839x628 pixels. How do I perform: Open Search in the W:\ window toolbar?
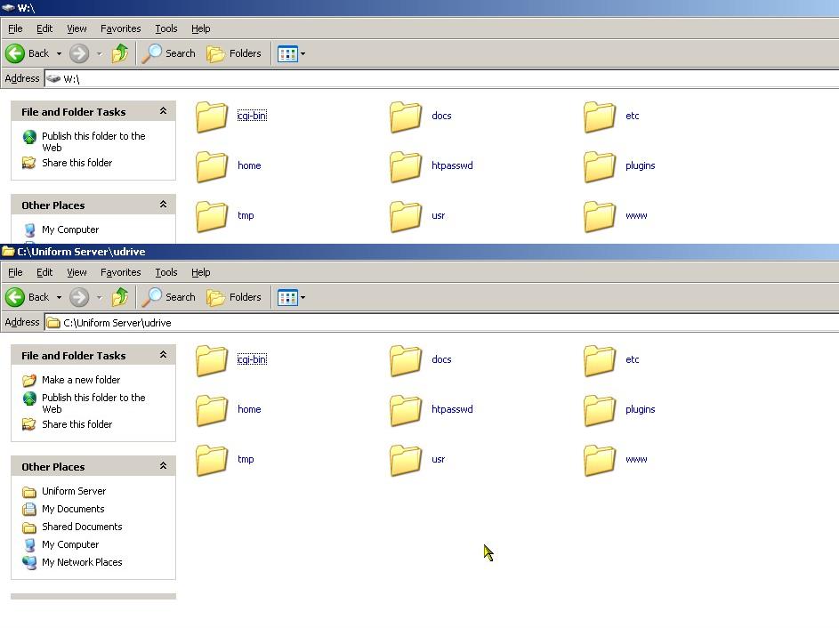(168, 53)
